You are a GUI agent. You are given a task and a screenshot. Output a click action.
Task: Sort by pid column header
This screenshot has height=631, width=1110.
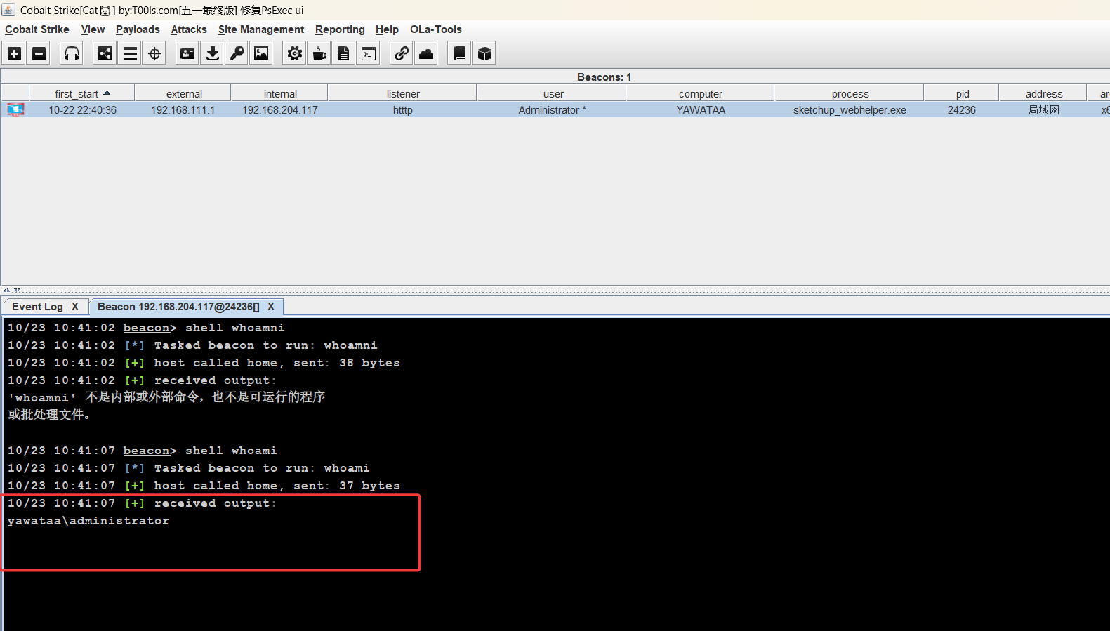coord(963,93)
